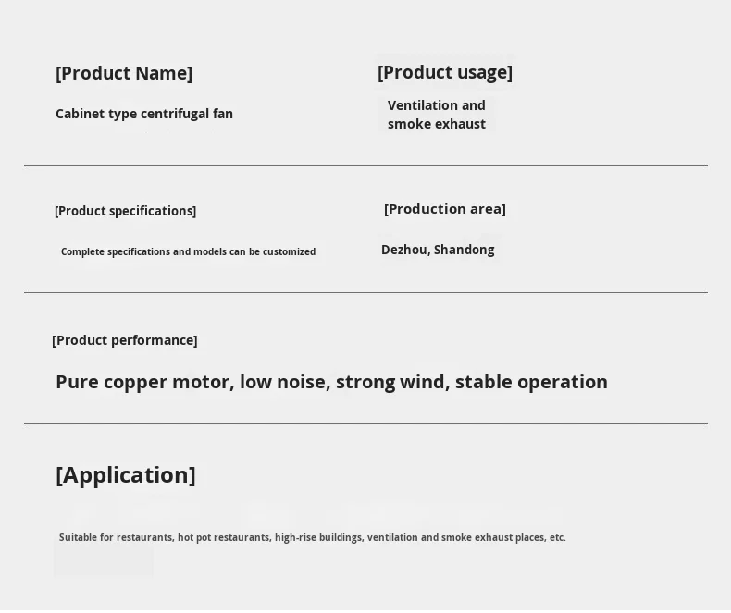Click 'high-rise buildings' in application text
This screenshot has width=731, height=613.
pos(318,537)
